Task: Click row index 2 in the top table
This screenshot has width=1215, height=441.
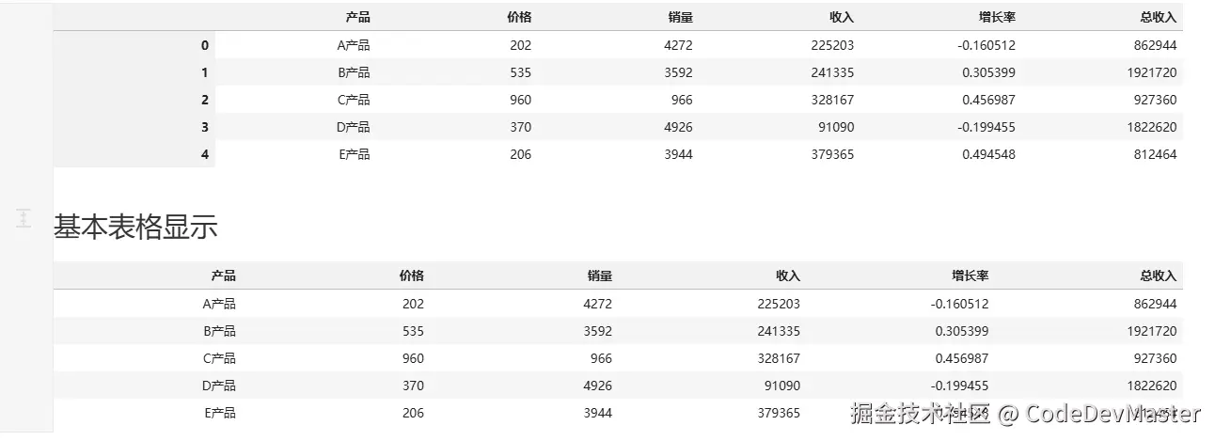Action: pos(205,100)
